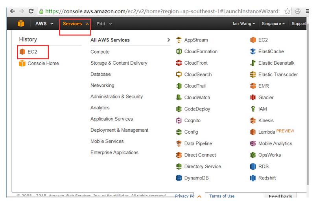Select the Analytics category
The image size is (317, 203).
[100, 108]
